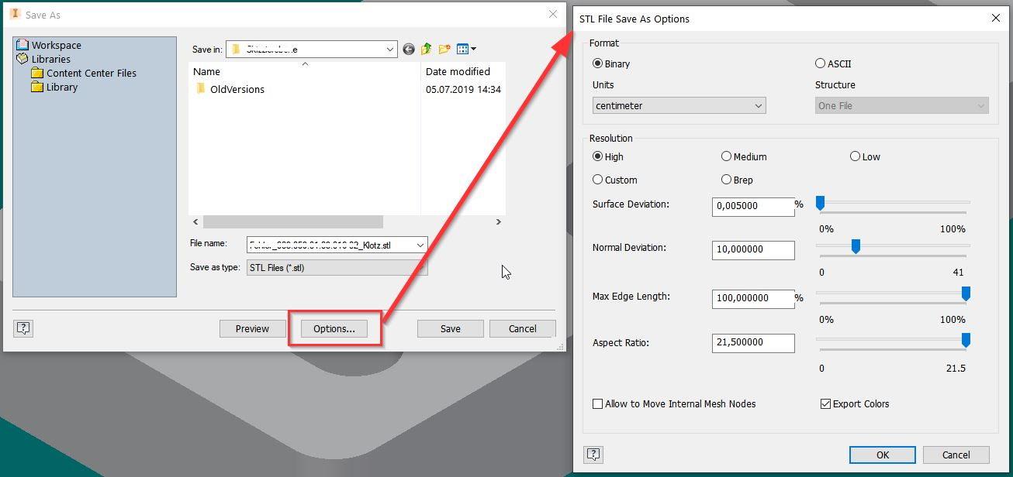Open the Structure dropdown showing One File
Screen dimensions: 1013x477
coord(902,105)
